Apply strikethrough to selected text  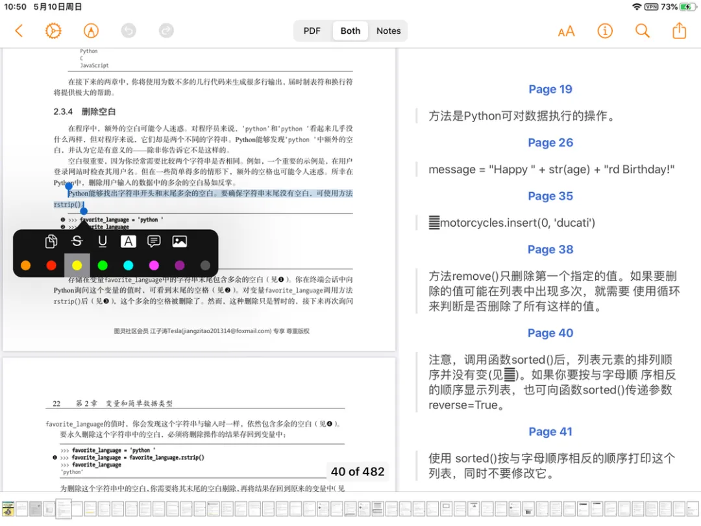77,242
